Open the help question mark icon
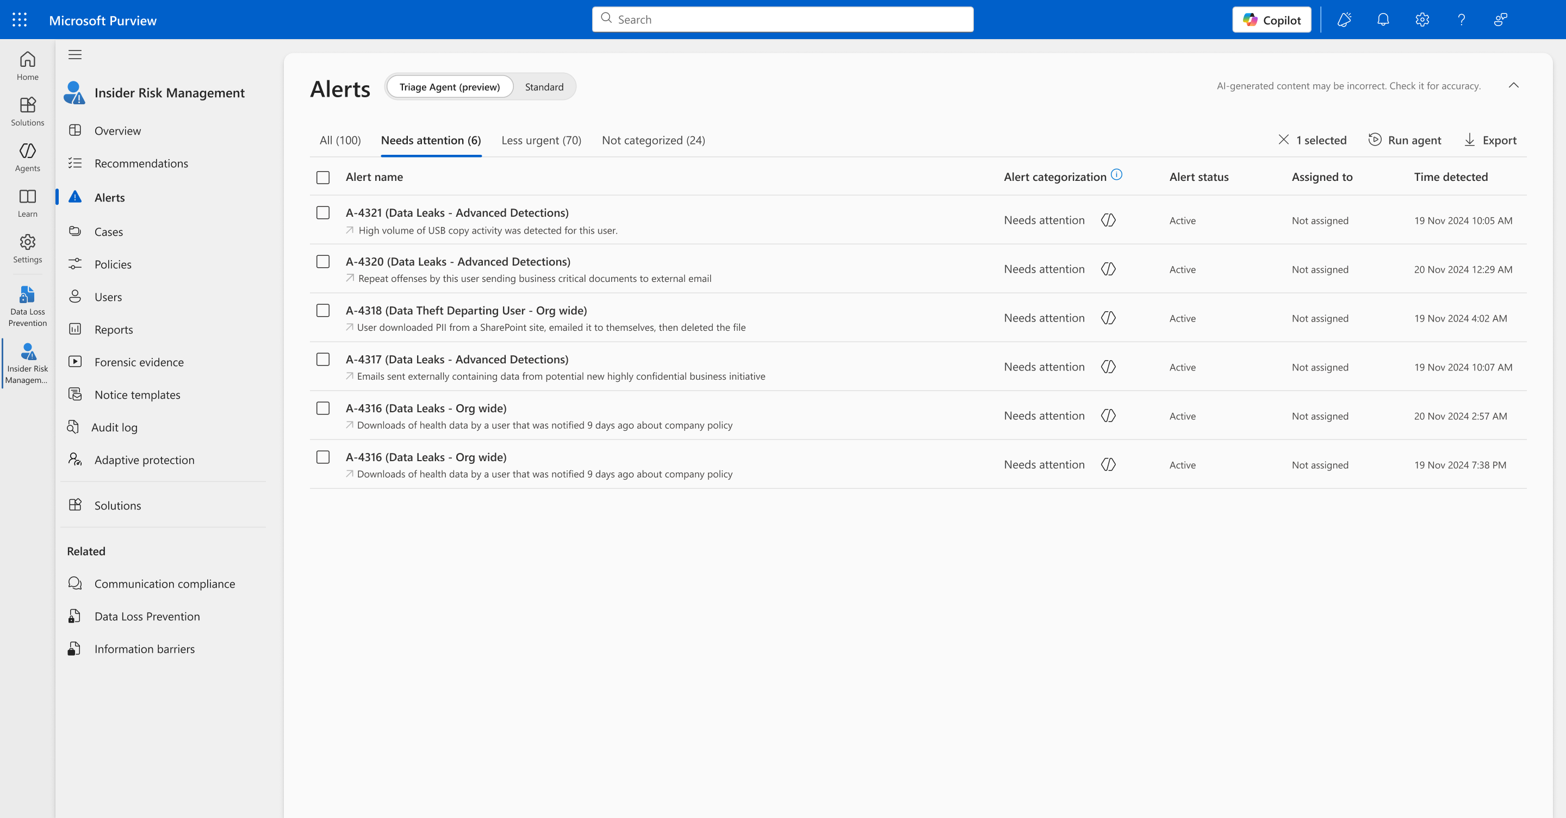 click(x=1462, y=20)
